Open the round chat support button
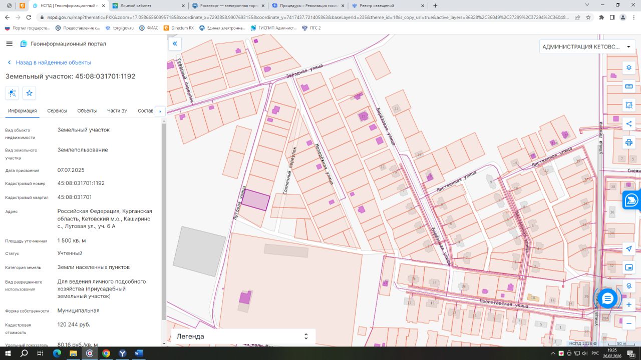641x360 pixels. 607,298
